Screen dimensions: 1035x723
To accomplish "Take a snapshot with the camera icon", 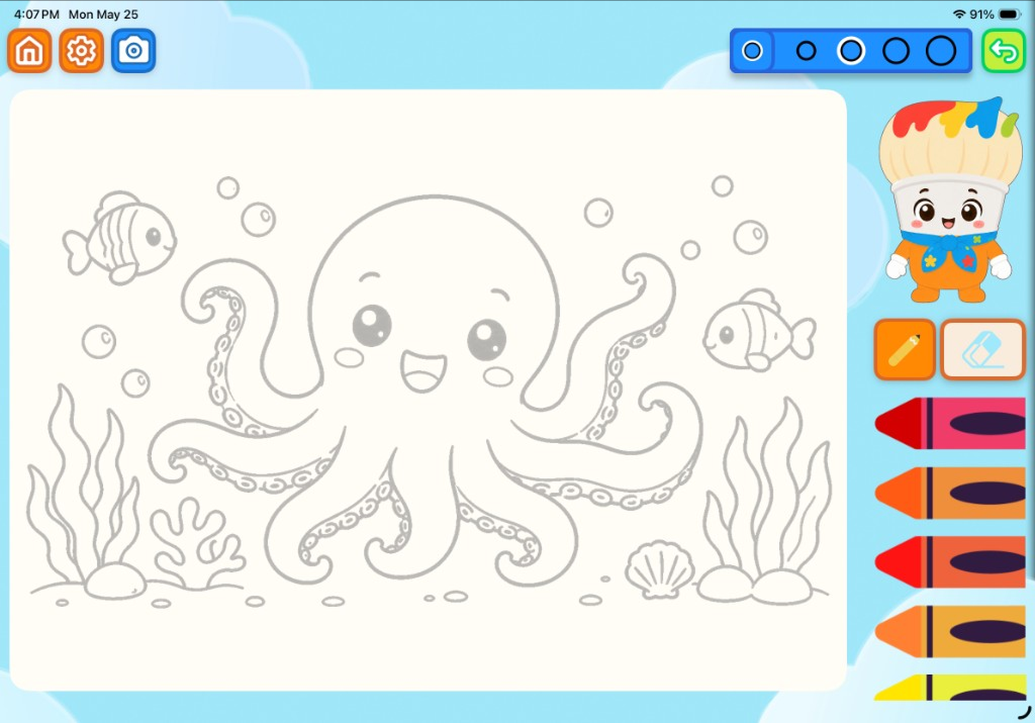I will pyautogui.click(x=133, y=50).
